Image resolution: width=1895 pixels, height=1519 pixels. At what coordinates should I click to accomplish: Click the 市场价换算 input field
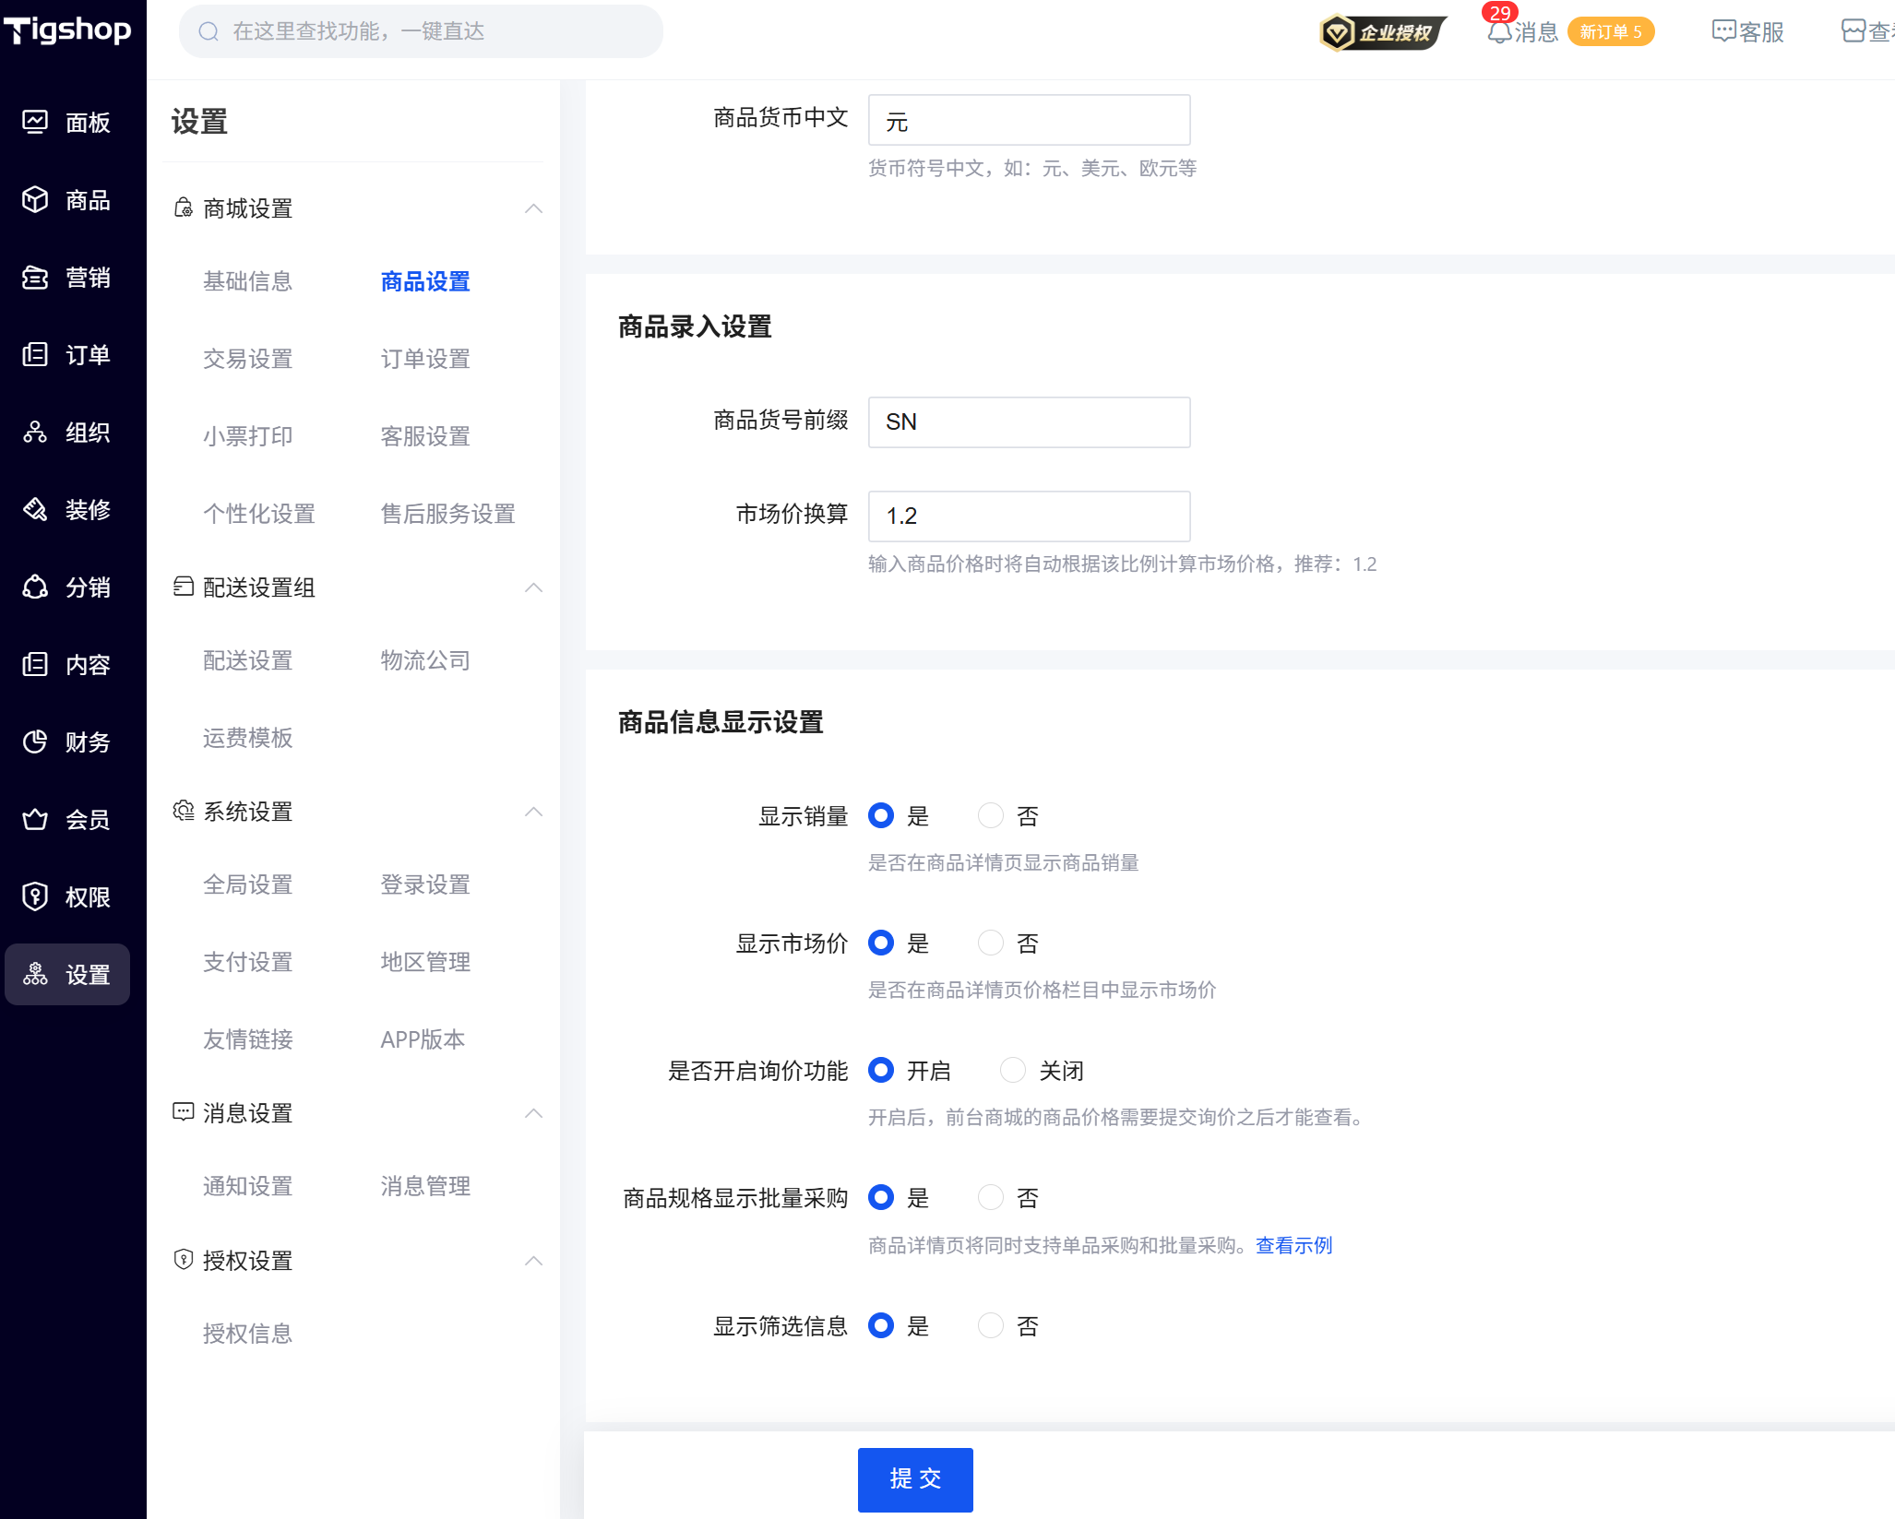1029,516
